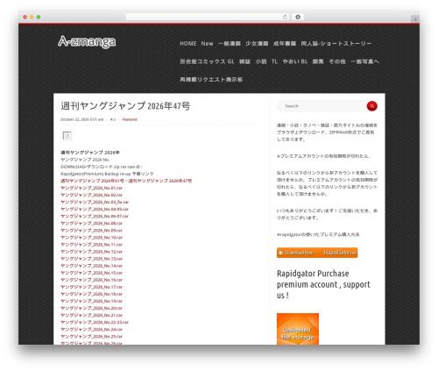438x371 pixels.
Task: Open the 少女漫画 menu item
Action: point(257,44)
